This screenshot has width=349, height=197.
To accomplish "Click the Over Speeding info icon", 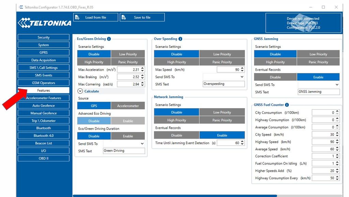I will click(x=180, y=39).
